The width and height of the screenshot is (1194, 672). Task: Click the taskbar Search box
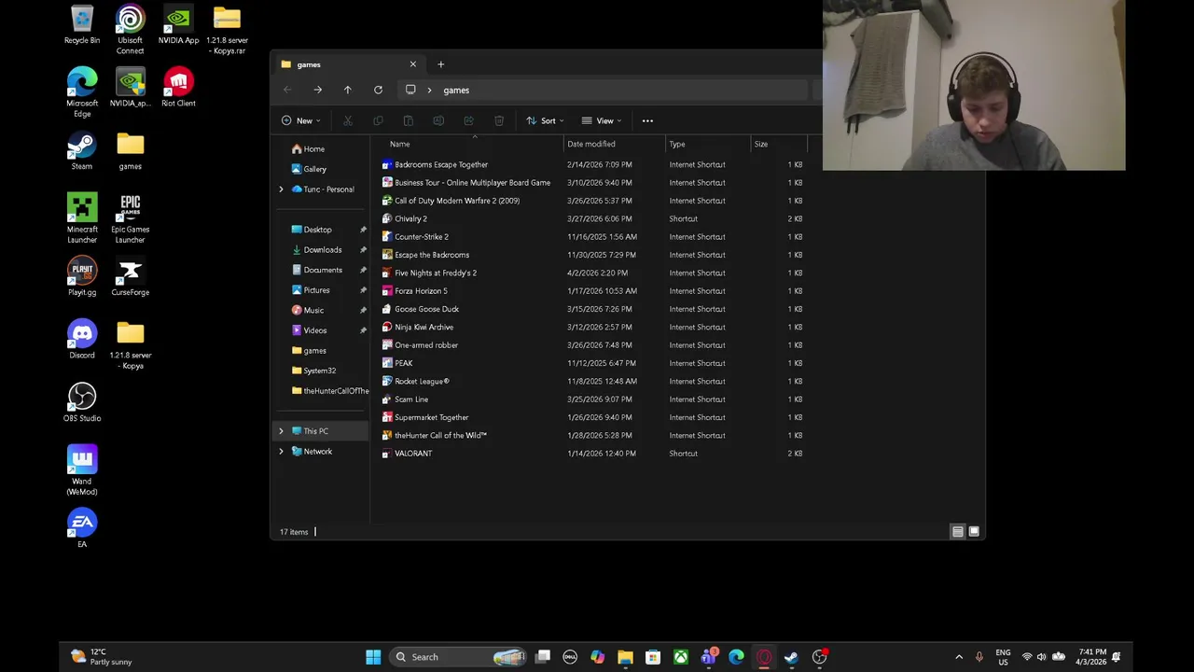(x=457, y=657)
